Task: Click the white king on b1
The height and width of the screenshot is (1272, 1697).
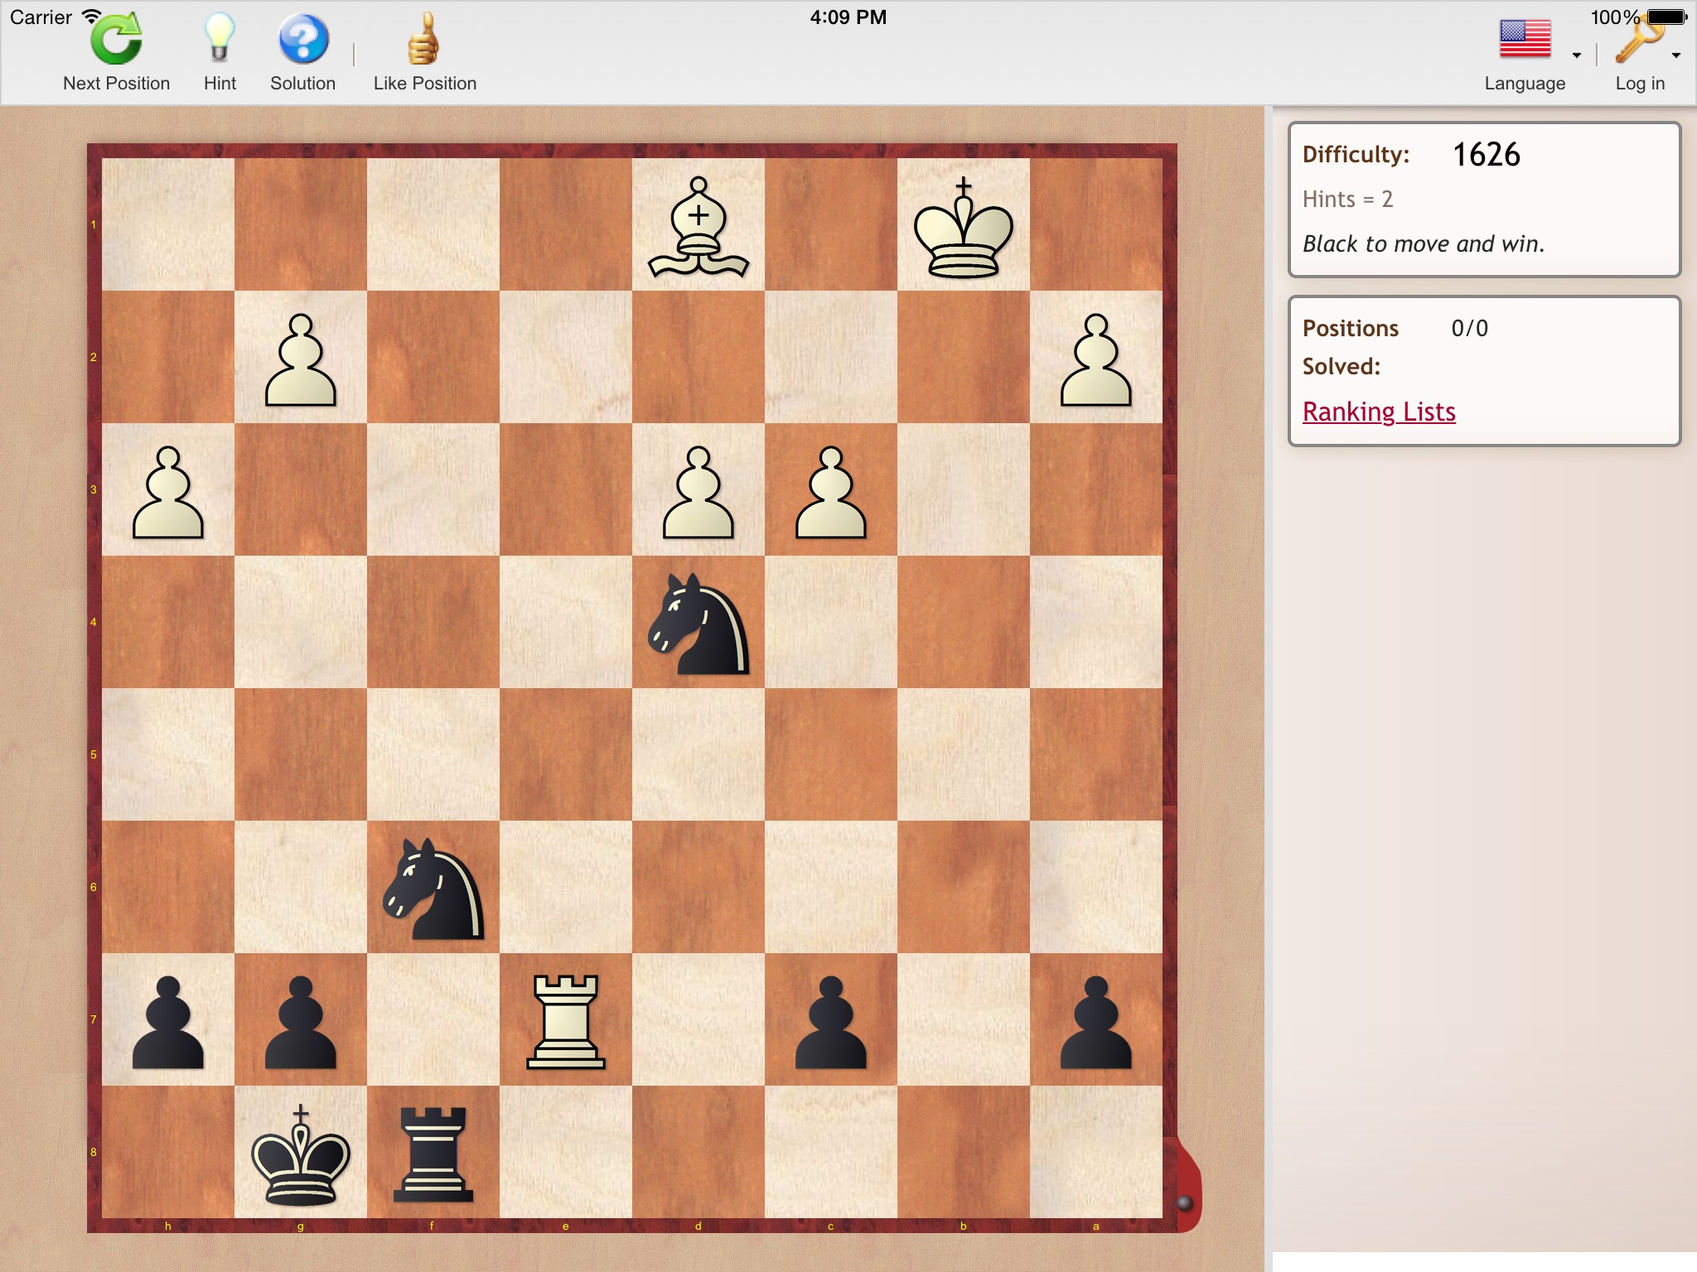Action: point(964,225)
